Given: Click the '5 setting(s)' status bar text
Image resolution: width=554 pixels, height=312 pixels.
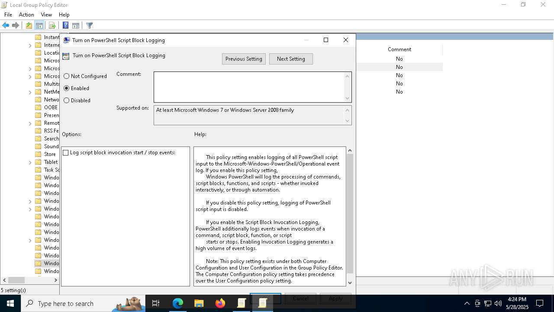Looking at the screenshot, I should click(13, 290).
